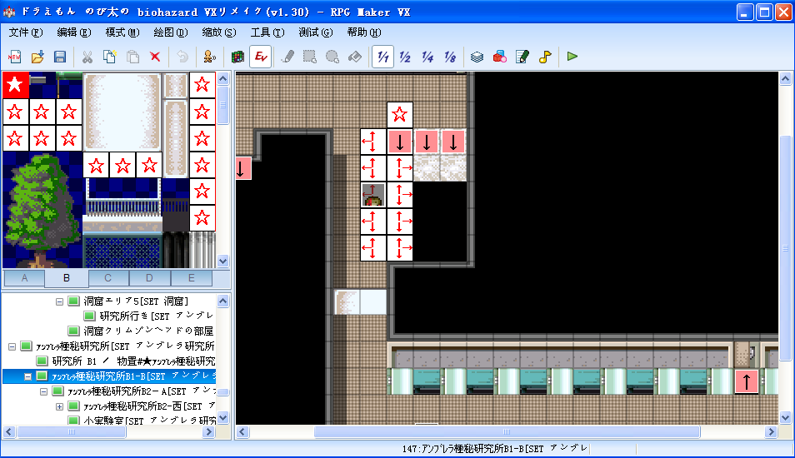
Task: Copy with the toolbar copy icon
Action: (109, 57)
